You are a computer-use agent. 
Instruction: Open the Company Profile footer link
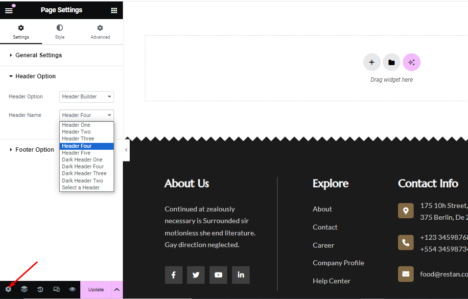coord(338,263)
